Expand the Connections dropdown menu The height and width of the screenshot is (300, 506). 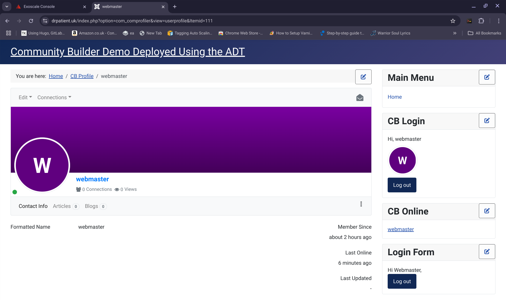54,97
